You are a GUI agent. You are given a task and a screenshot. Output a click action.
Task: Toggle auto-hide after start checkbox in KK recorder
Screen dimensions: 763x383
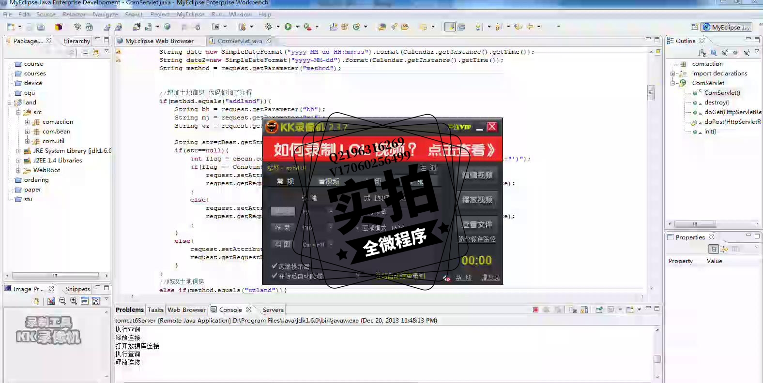[x=275, y=276]
